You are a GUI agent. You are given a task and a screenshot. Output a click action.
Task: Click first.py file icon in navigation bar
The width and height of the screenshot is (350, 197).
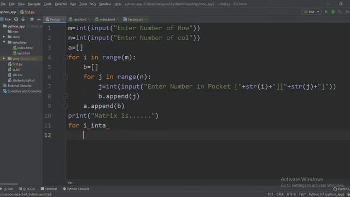22,12
